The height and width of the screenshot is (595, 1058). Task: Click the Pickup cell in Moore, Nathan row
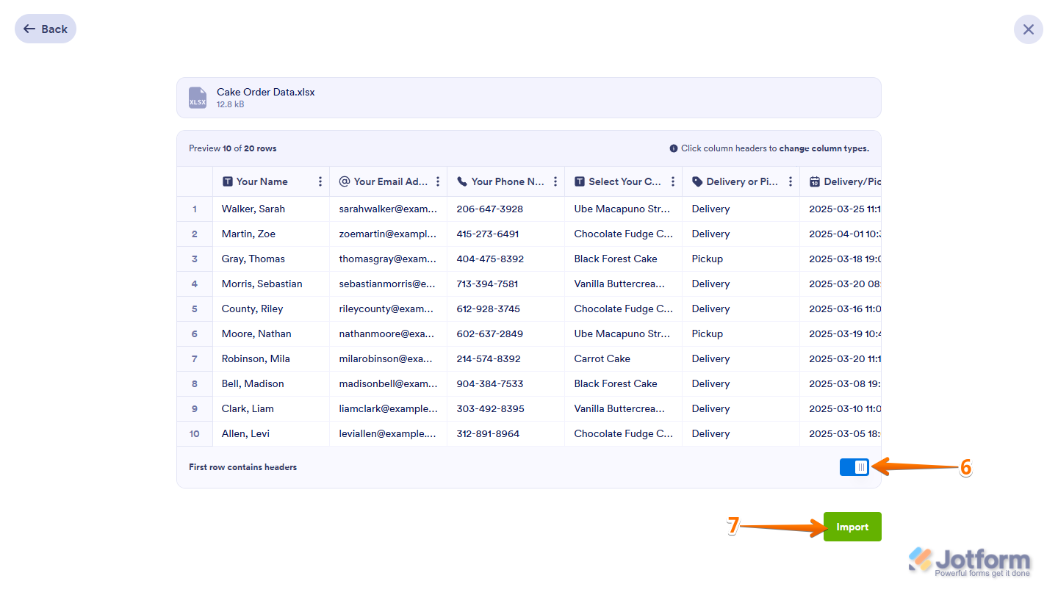(741, 333)
